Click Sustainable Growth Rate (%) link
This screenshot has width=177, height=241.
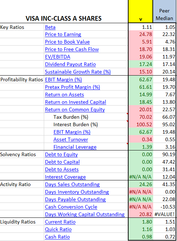click(x=78, y=72)
